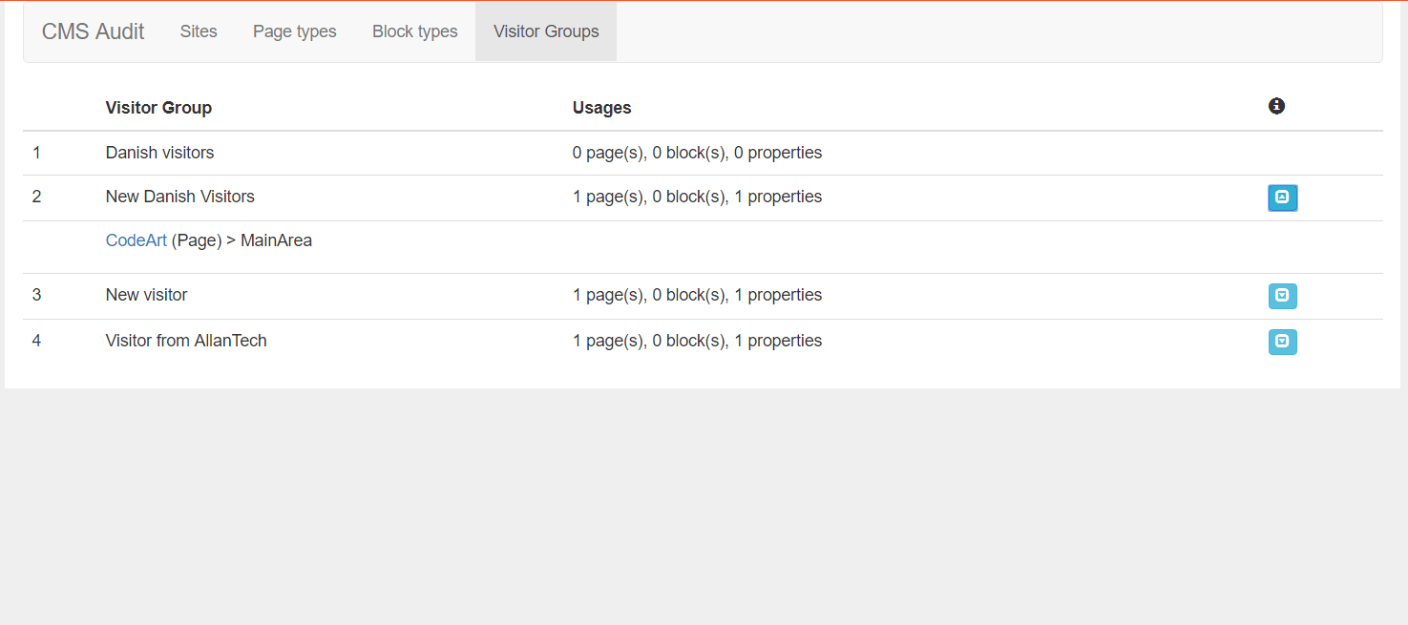Select the Visitor Groups tab
Viewport: 1408px width, 625px height.
click(x=546, y=31)
